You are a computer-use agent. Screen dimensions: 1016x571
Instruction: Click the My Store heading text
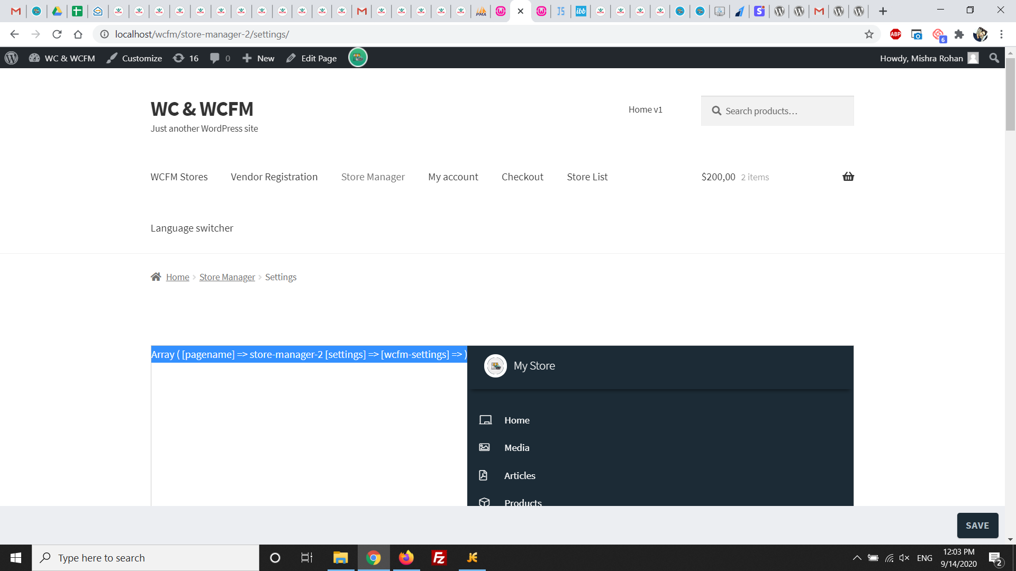point(534,366)
